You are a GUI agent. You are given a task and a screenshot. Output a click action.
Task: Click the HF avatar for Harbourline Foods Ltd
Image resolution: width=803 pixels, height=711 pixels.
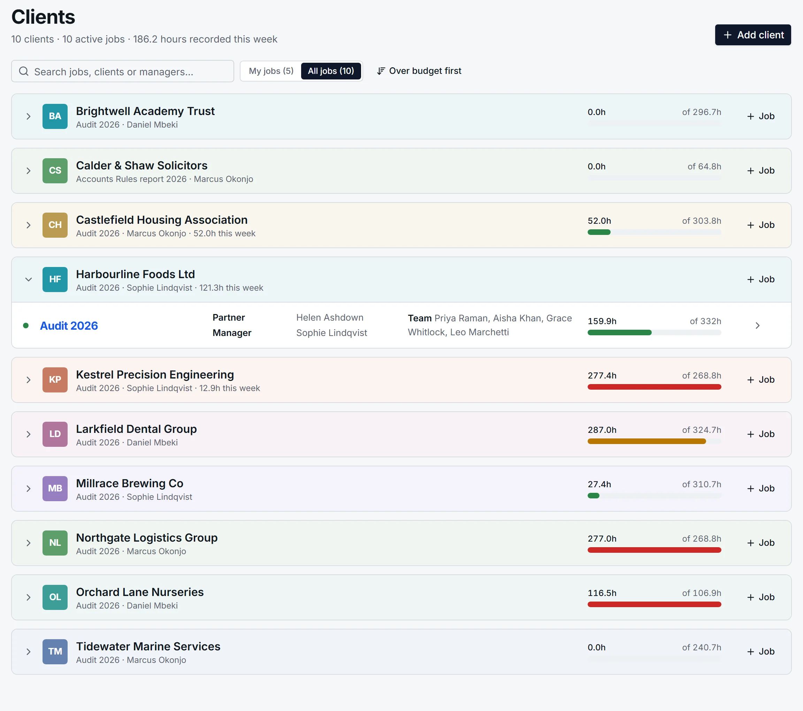coord(55,279)
